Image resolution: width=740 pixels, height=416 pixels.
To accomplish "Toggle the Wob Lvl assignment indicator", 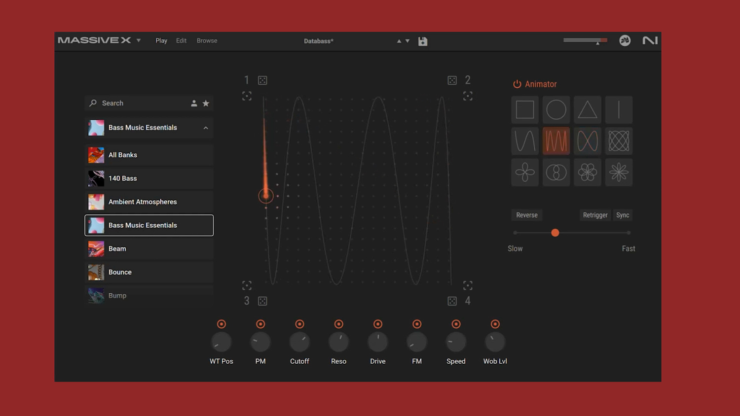I will (x=495, y=324).
